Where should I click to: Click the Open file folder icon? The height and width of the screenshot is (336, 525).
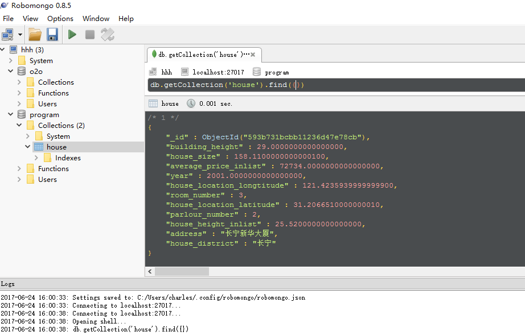(35, 35)
